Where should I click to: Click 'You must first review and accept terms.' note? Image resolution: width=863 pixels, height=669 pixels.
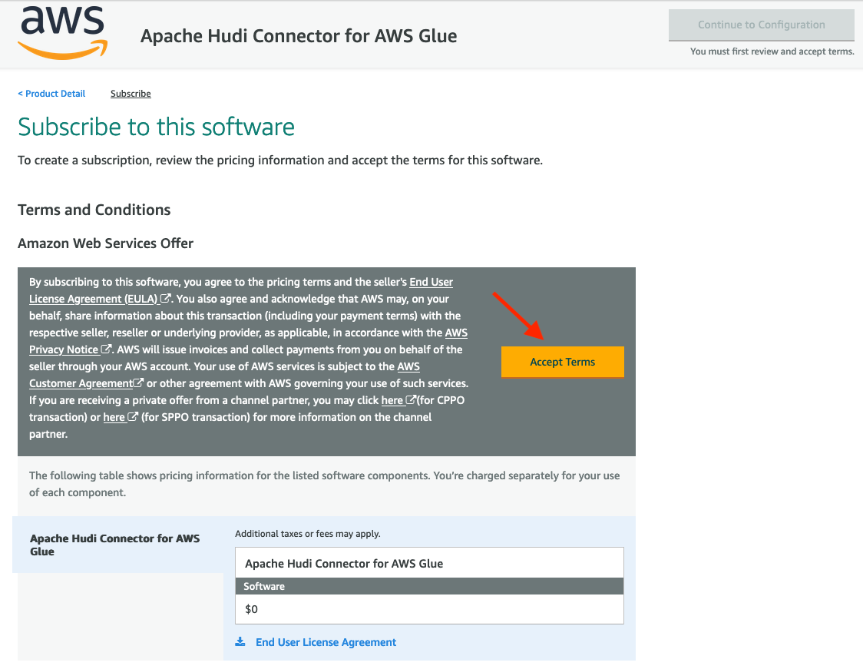(772, 51)
